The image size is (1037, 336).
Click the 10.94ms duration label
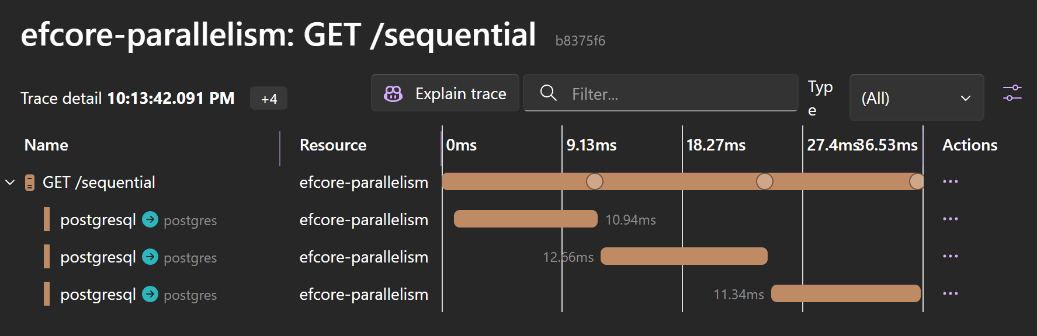click(630, 220)
